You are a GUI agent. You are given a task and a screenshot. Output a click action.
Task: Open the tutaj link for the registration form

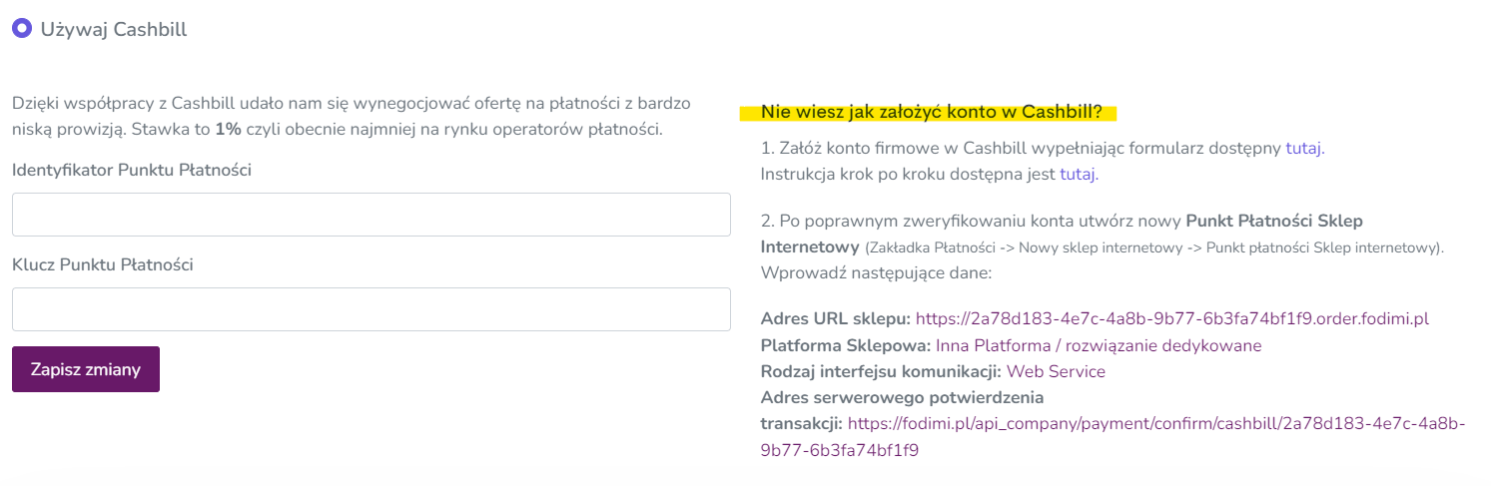[1304, 148]
